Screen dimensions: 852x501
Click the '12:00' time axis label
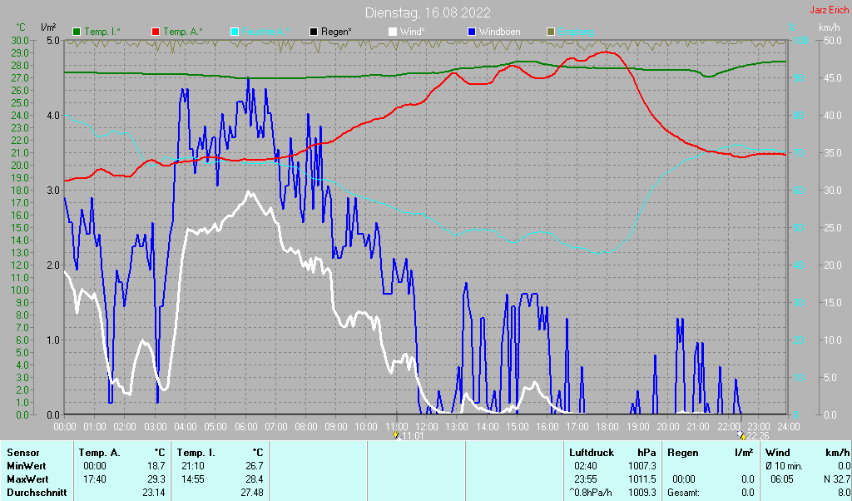[x=426, y=427]
